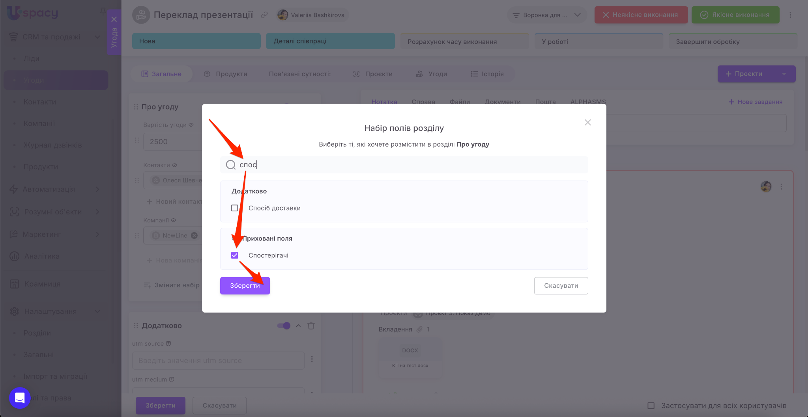Close the Угода side tab
The height and width of the screenshot is (417, 808).
(114, 19)
